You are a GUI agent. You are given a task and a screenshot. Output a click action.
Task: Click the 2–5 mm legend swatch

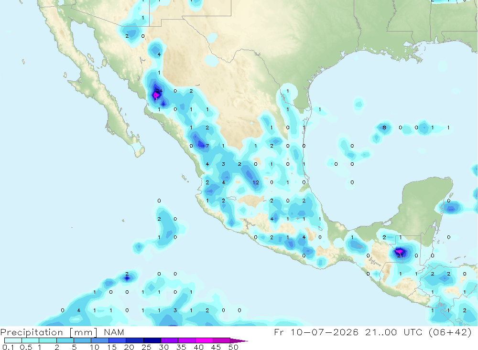(65, 340)
